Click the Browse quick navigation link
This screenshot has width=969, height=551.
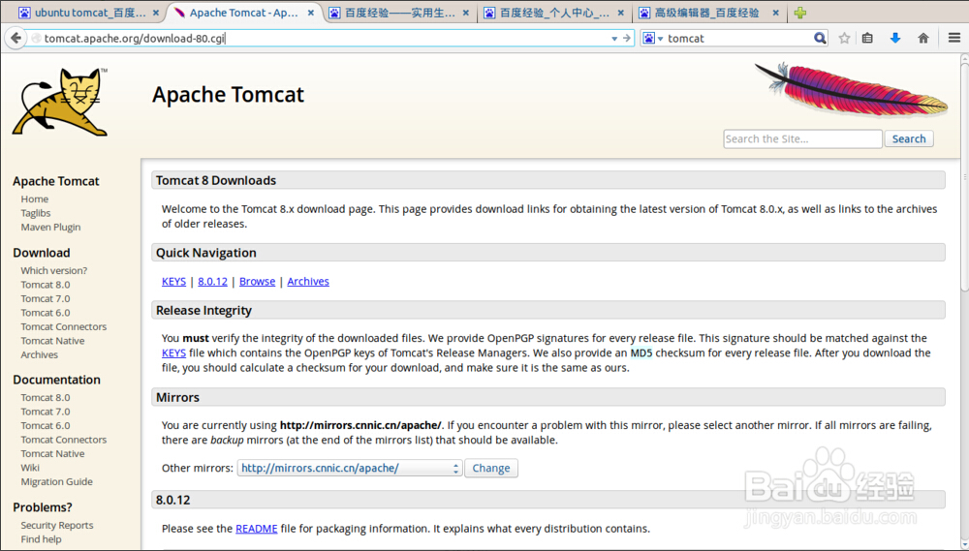coord(257,281)
